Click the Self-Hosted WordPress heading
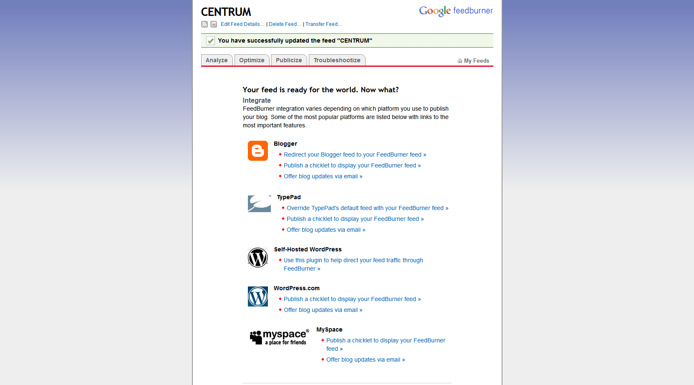Screen dimensions: 694x385 click(308, 249)
